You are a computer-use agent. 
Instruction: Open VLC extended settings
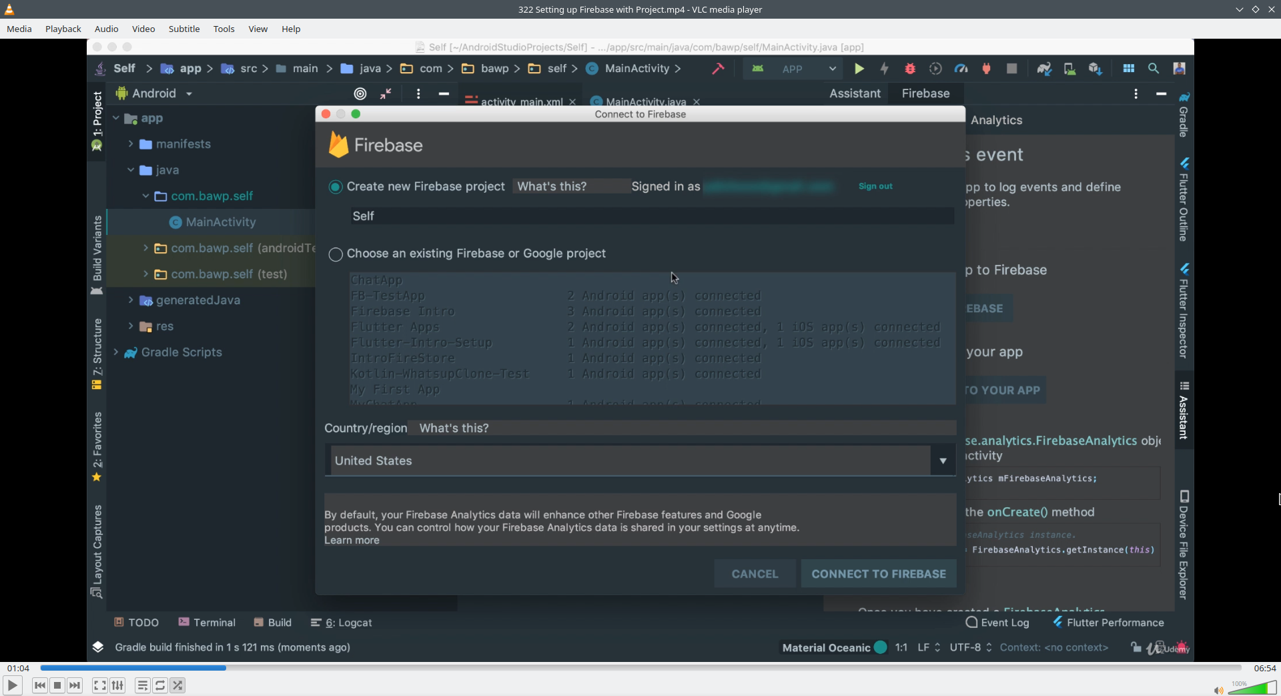(117, 685)
